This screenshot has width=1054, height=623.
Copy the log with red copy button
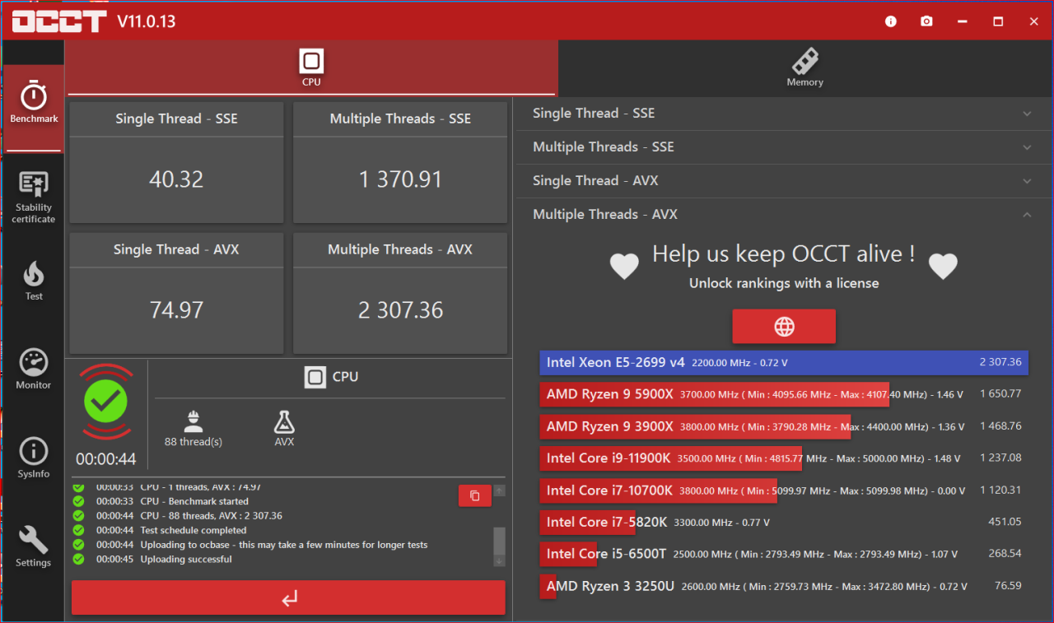[474, 495]
